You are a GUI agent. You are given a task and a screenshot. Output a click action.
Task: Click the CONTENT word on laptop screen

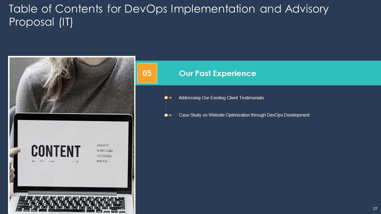coord(56,151)
